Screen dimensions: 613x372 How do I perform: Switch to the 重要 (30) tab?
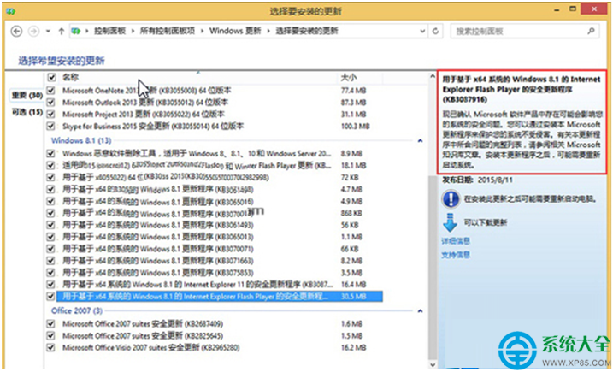pyautogui.click(x=27, y=96)
